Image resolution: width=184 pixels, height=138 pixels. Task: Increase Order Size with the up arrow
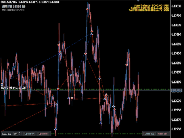pos(20,133)
